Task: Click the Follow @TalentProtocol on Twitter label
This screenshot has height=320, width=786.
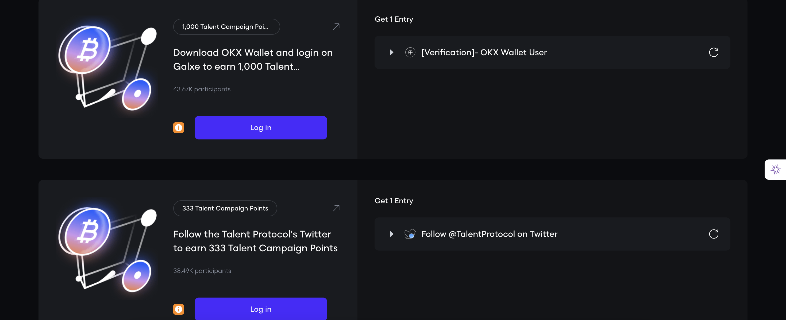Action: (x=489, y=234)
